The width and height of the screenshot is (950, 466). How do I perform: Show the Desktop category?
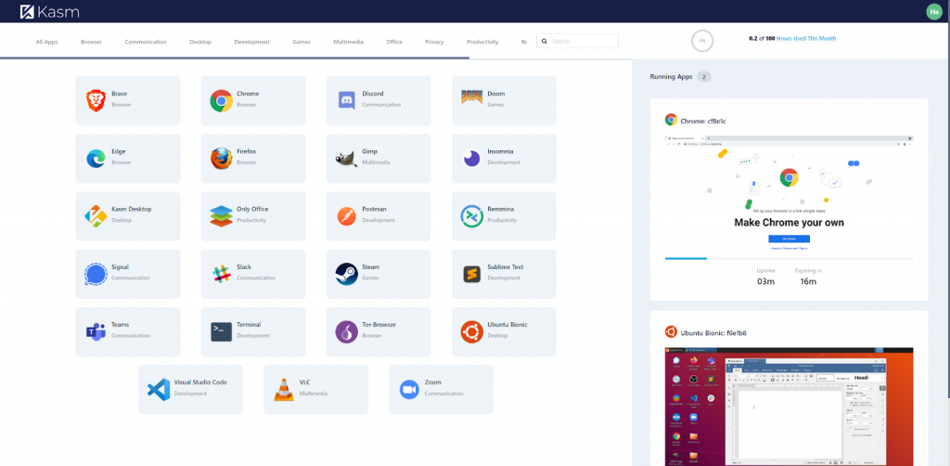click(x=200, y=42)
